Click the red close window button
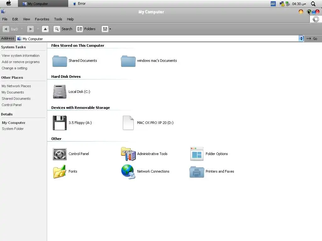The image size is (322, 241). pos(318,12)
